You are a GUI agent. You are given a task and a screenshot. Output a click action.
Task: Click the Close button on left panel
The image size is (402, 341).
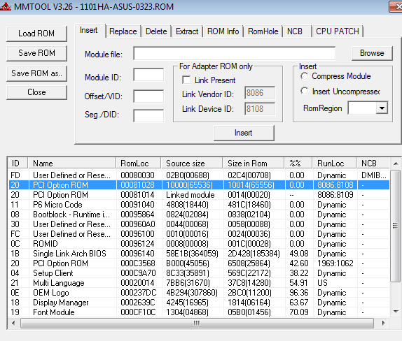coord(36,92)
